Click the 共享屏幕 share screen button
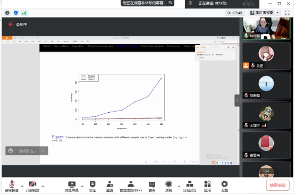This screenshot has height=194, width=294. [x=72, y=186]
